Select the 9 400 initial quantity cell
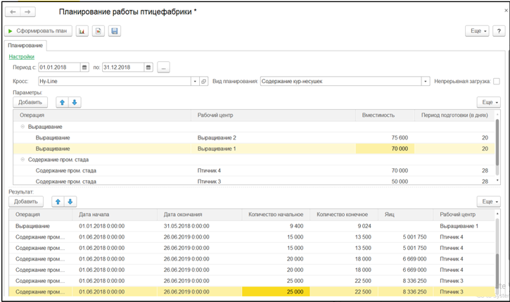The image size is (510, 302). pos(276,226)
